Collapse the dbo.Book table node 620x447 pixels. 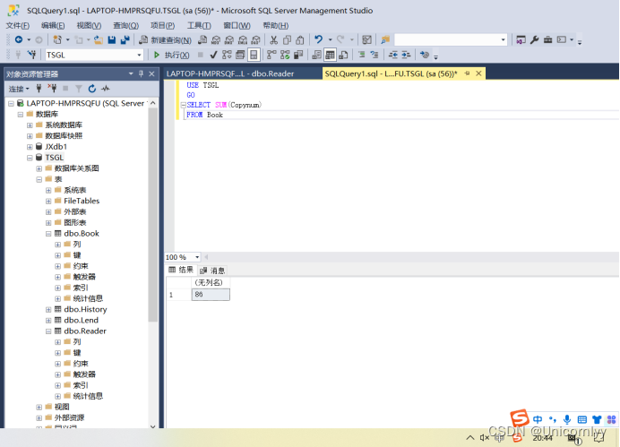tap(48, 234)
